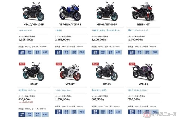
Task: Click the dark blue license badge under YZF-R1M
Action: pyautogui.click(x=59, y=52)
